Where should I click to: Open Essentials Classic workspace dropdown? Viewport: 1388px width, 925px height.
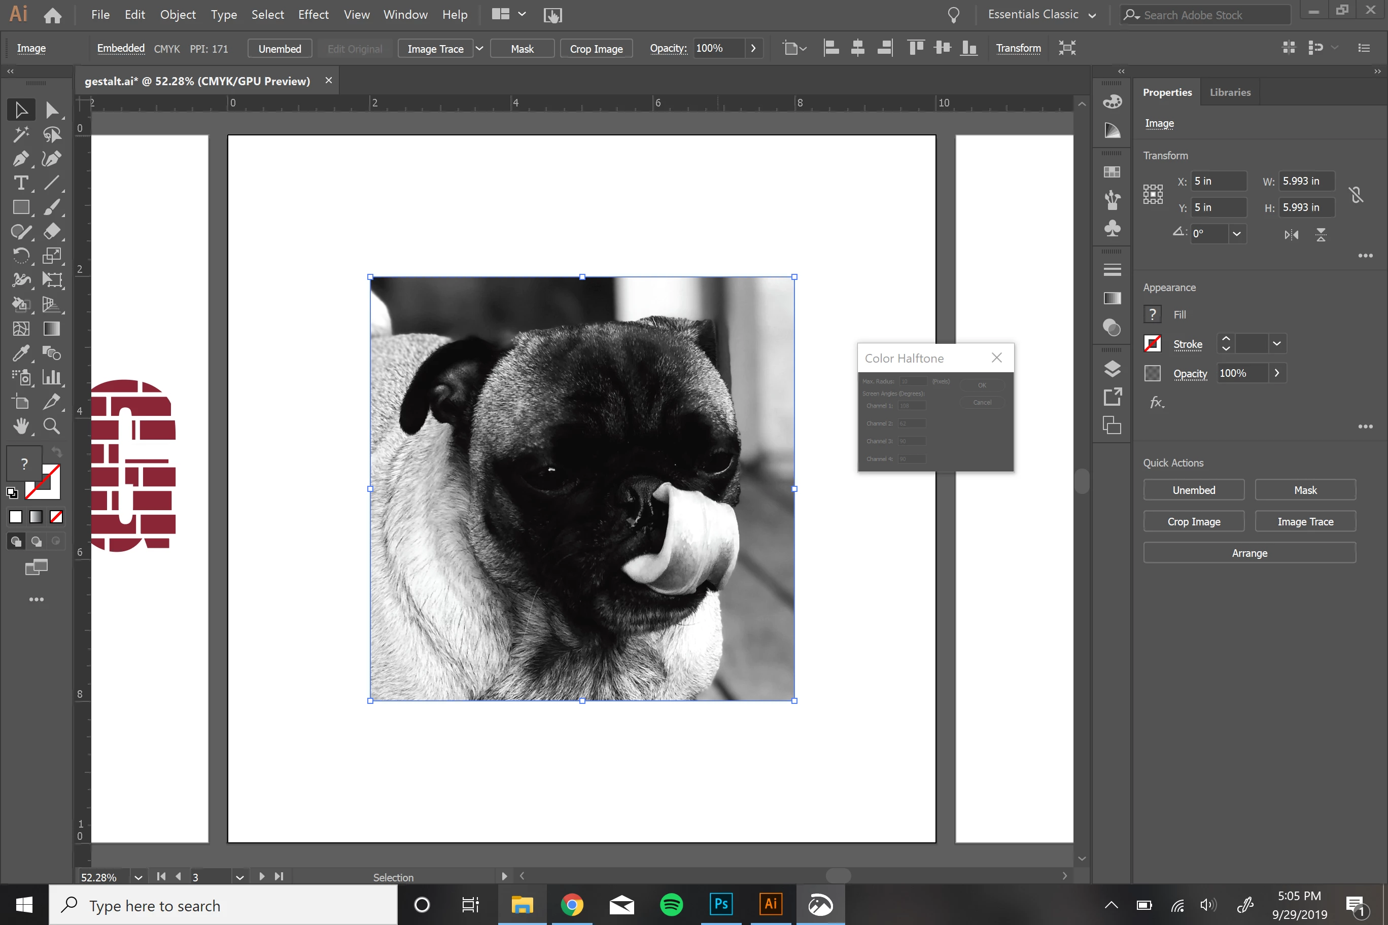(1042, 15)
